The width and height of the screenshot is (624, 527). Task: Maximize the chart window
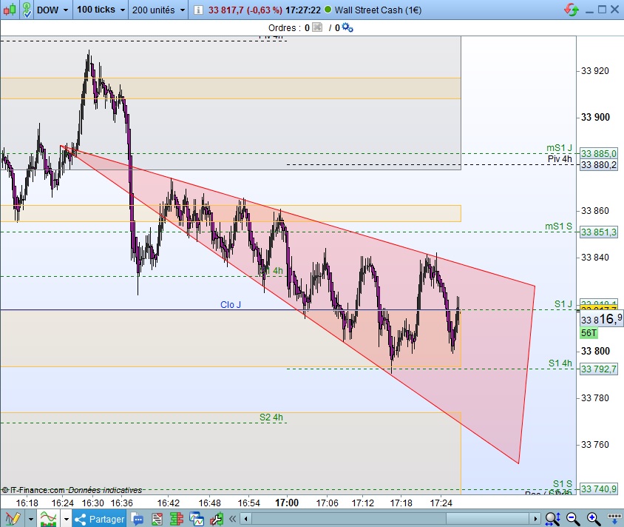coord(602,9)
